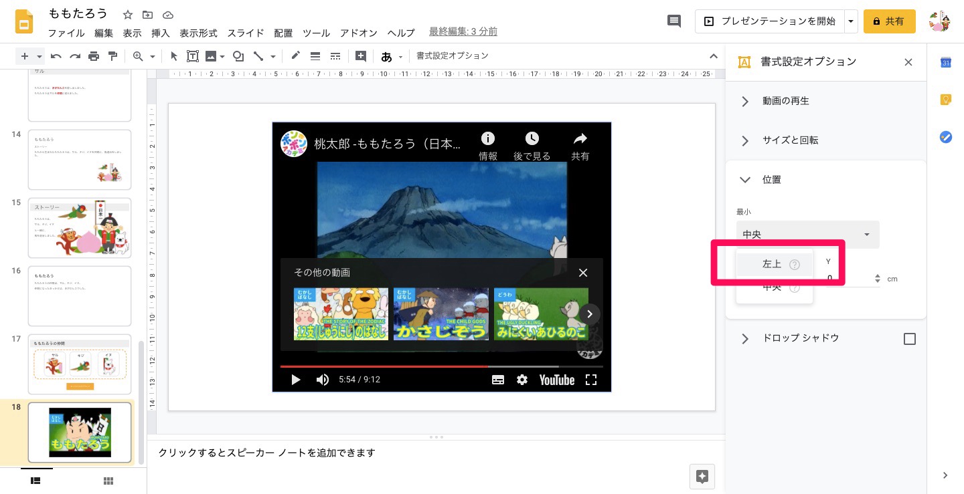Open the スライド menu

coord(246,32)
